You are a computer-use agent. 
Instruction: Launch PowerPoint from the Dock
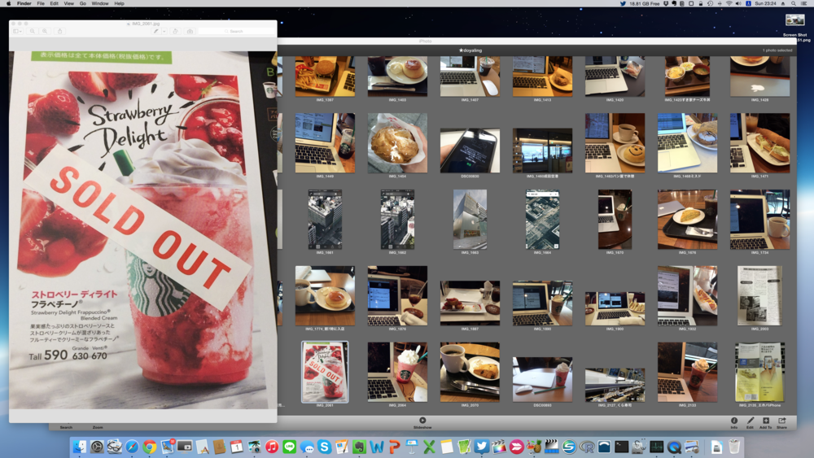(394, 447)
